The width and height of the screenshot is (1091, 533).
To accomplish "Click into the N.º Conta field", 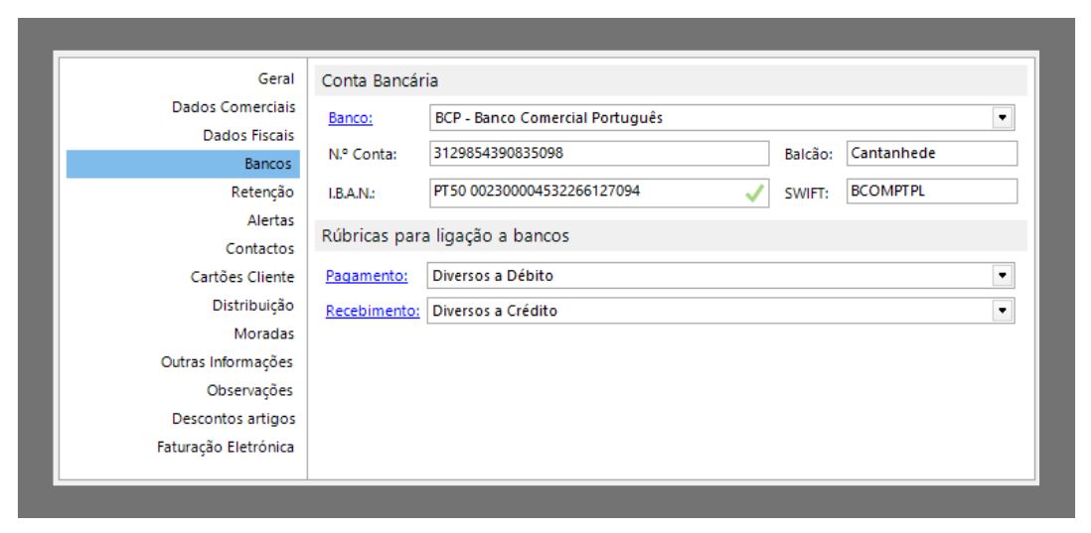I will (x=599, y=154).
